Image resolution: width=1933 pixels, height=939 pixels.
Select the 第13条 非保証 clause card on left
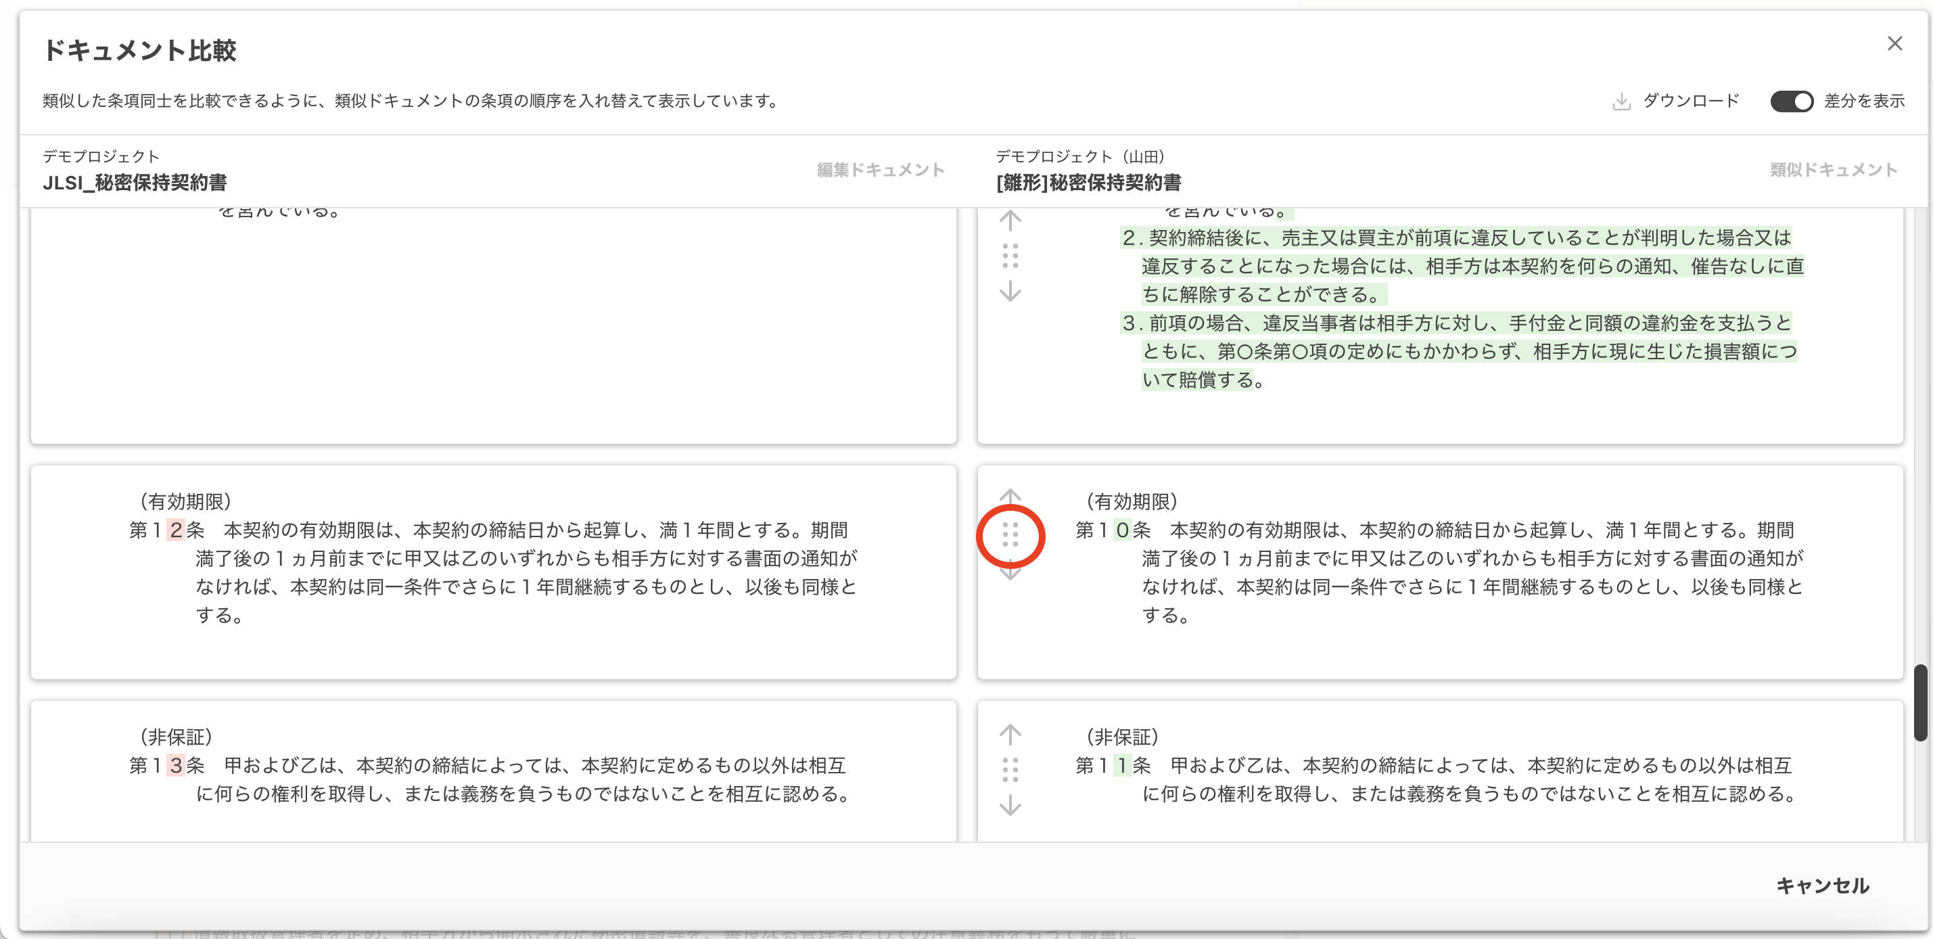(x=493, y=769)
